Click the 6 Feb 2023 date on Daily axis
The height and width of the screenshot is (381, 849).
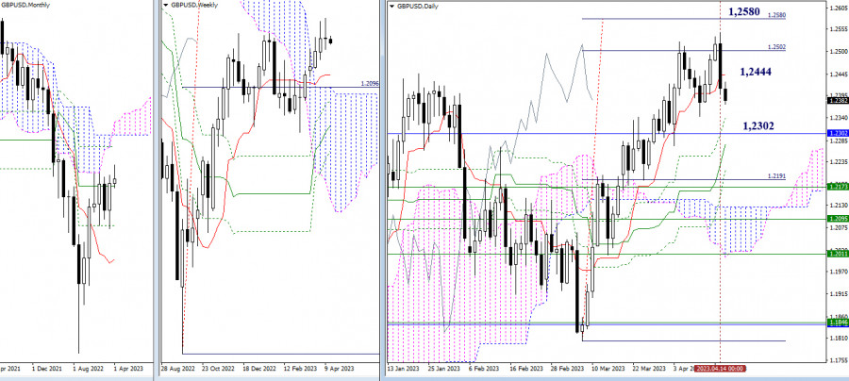point(486,369)
